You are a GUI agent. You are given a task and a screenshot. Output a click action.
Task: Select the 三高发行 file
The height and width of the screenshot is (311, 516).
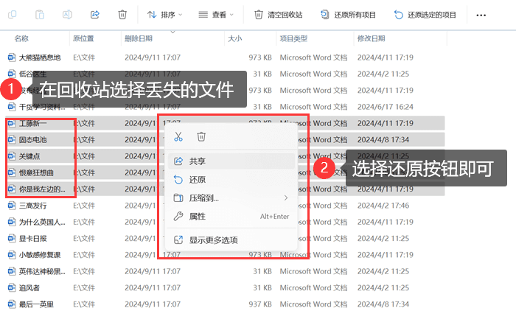(33, 206)
